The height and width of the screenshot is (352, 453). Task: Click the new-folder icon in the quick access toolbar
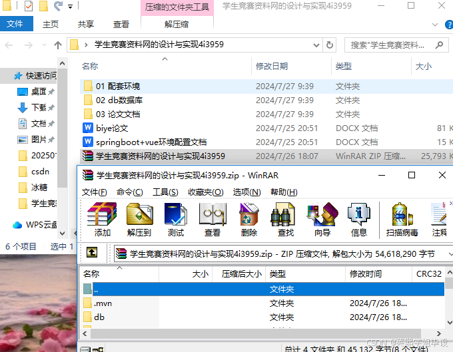tap(43, 6)
